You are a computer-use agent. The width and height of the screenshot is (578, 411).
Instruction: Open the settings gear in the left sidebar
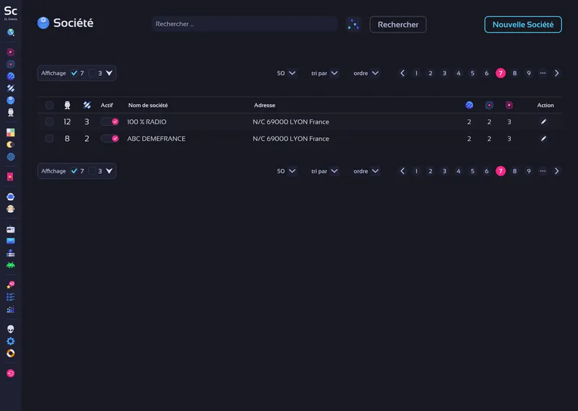click(x=11, y=341)
